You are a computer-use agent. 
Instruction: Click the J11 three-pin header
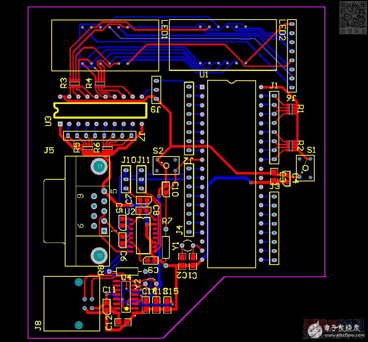pos(141,179)
